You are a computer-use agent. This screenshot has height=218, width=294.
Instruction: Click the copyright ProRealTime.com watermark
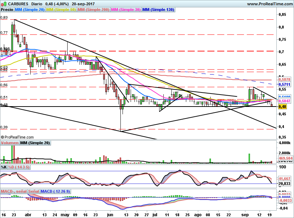[17, 137]
